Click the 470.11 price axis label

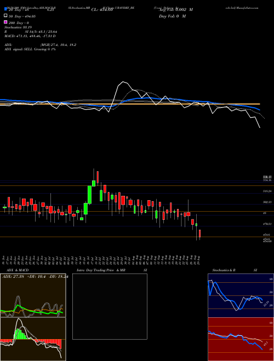tap(267, 224)
